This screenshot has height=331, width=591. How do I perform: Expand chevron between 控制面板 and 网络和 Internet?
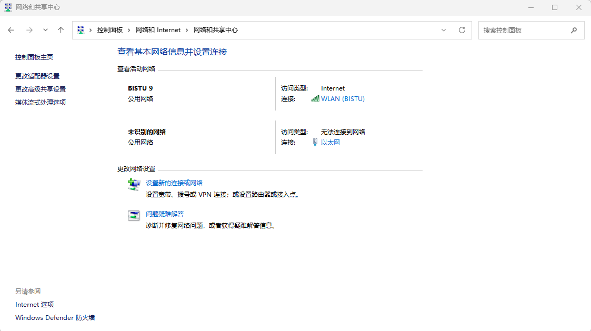[x=129, y=30]
